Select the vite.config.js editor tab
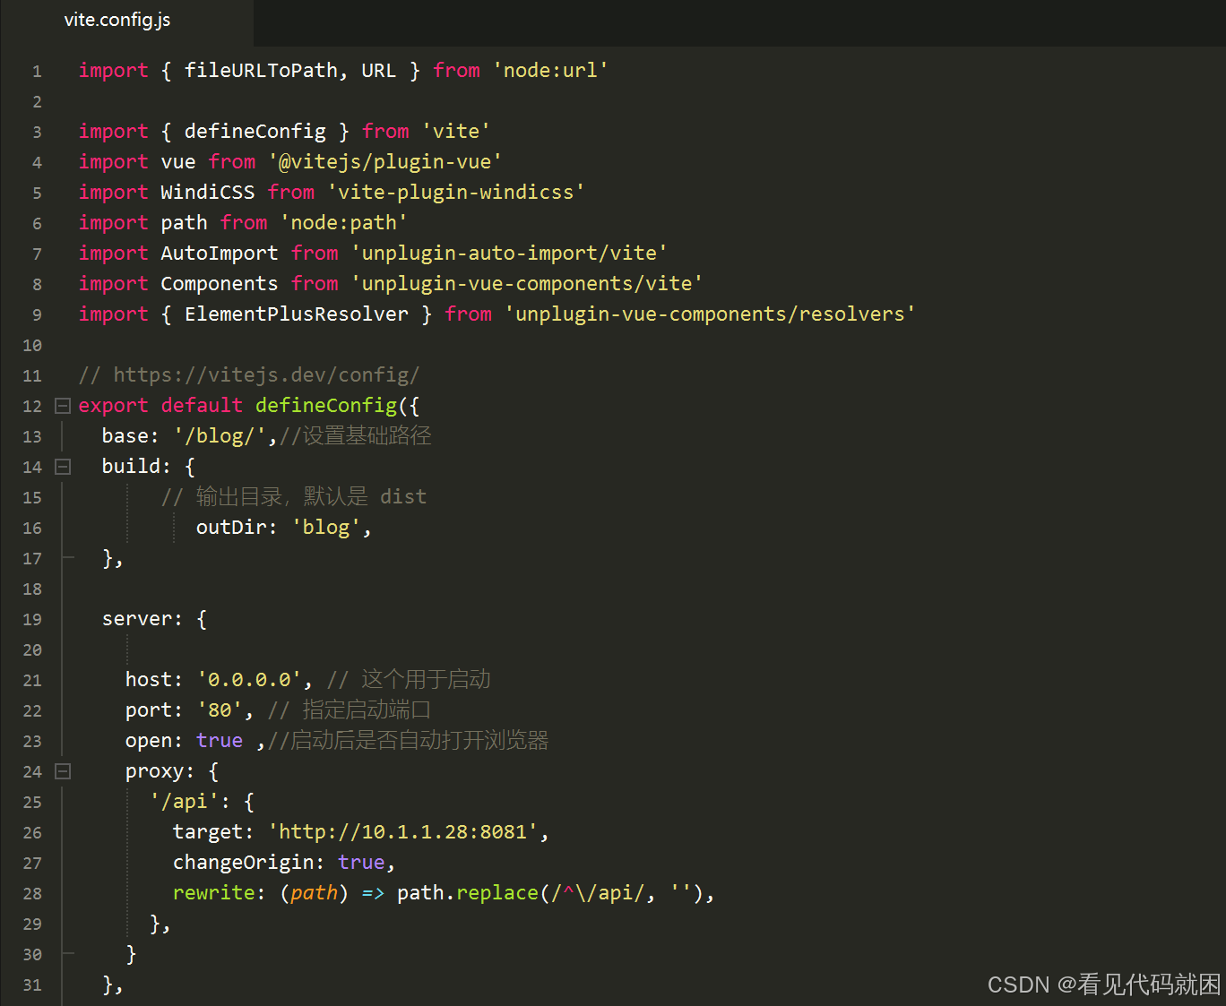 pyautogui.click(x=117, y=19)
